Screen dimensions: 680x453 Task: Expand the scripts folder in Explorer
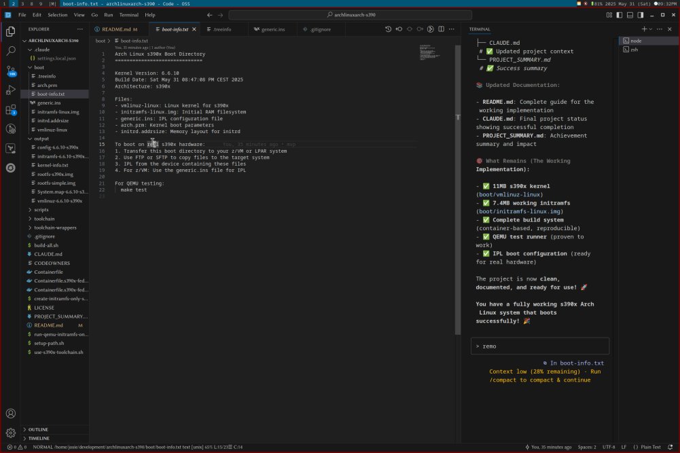click(41, 209)
